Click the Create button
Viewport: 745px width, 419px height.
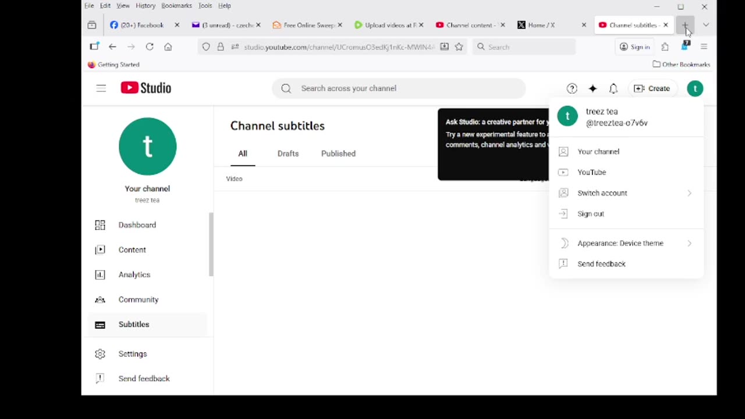(x=652, y=88)
